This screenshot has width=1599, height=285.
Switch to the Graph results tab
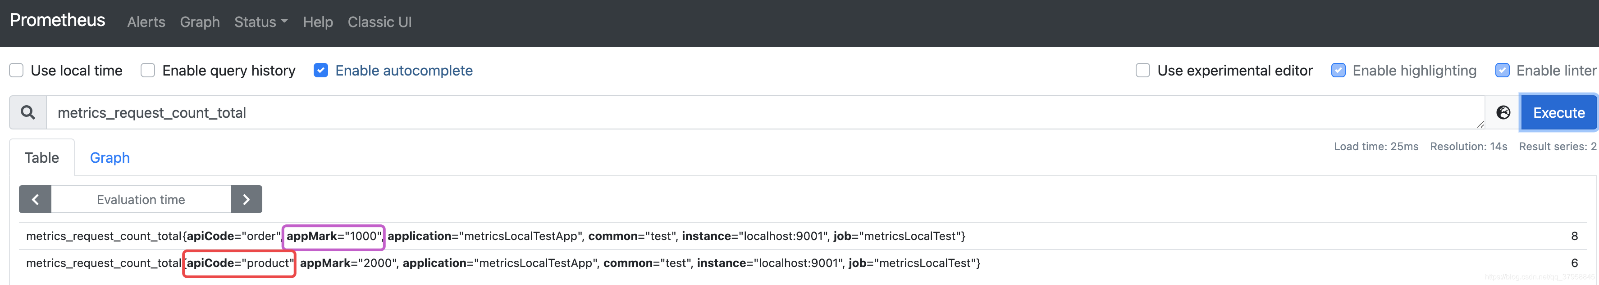(x=110, y=158)
